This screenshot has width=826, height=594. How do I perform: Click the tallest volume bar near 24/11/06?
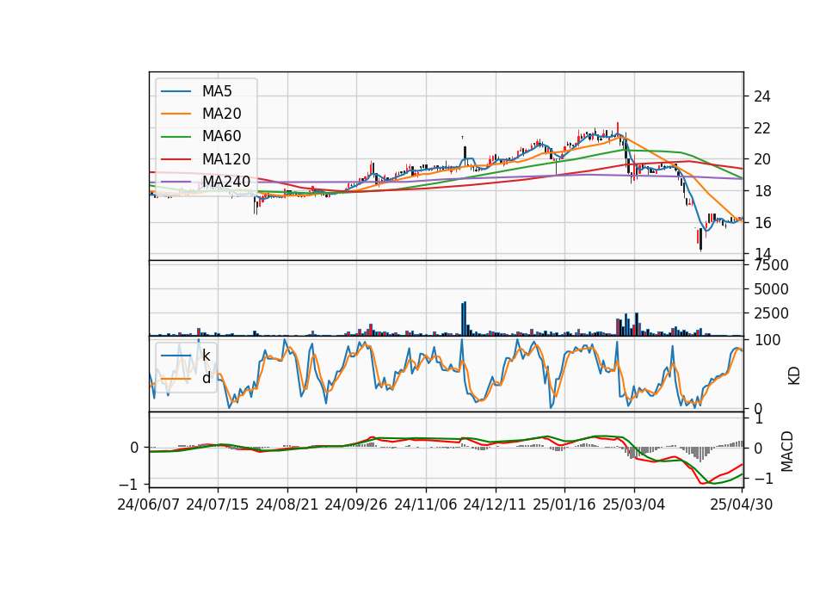(465, 319)
